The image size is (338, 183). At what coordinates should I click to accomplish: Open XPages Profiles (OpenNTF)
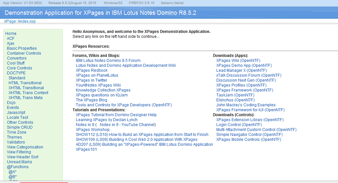(241, 85)
